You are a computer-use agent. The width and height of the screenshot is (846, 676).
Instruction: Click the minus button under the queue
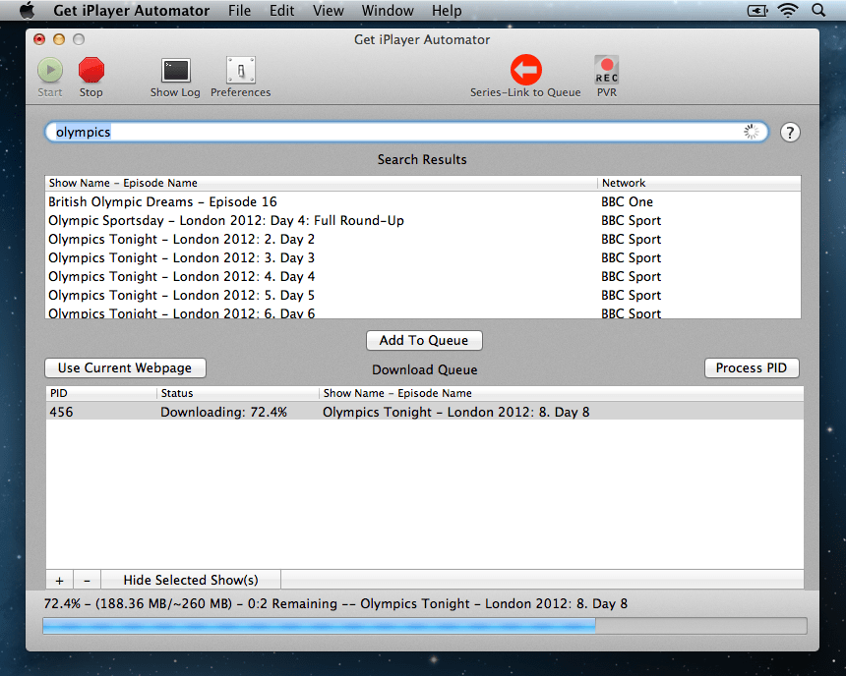pos(87,580)
